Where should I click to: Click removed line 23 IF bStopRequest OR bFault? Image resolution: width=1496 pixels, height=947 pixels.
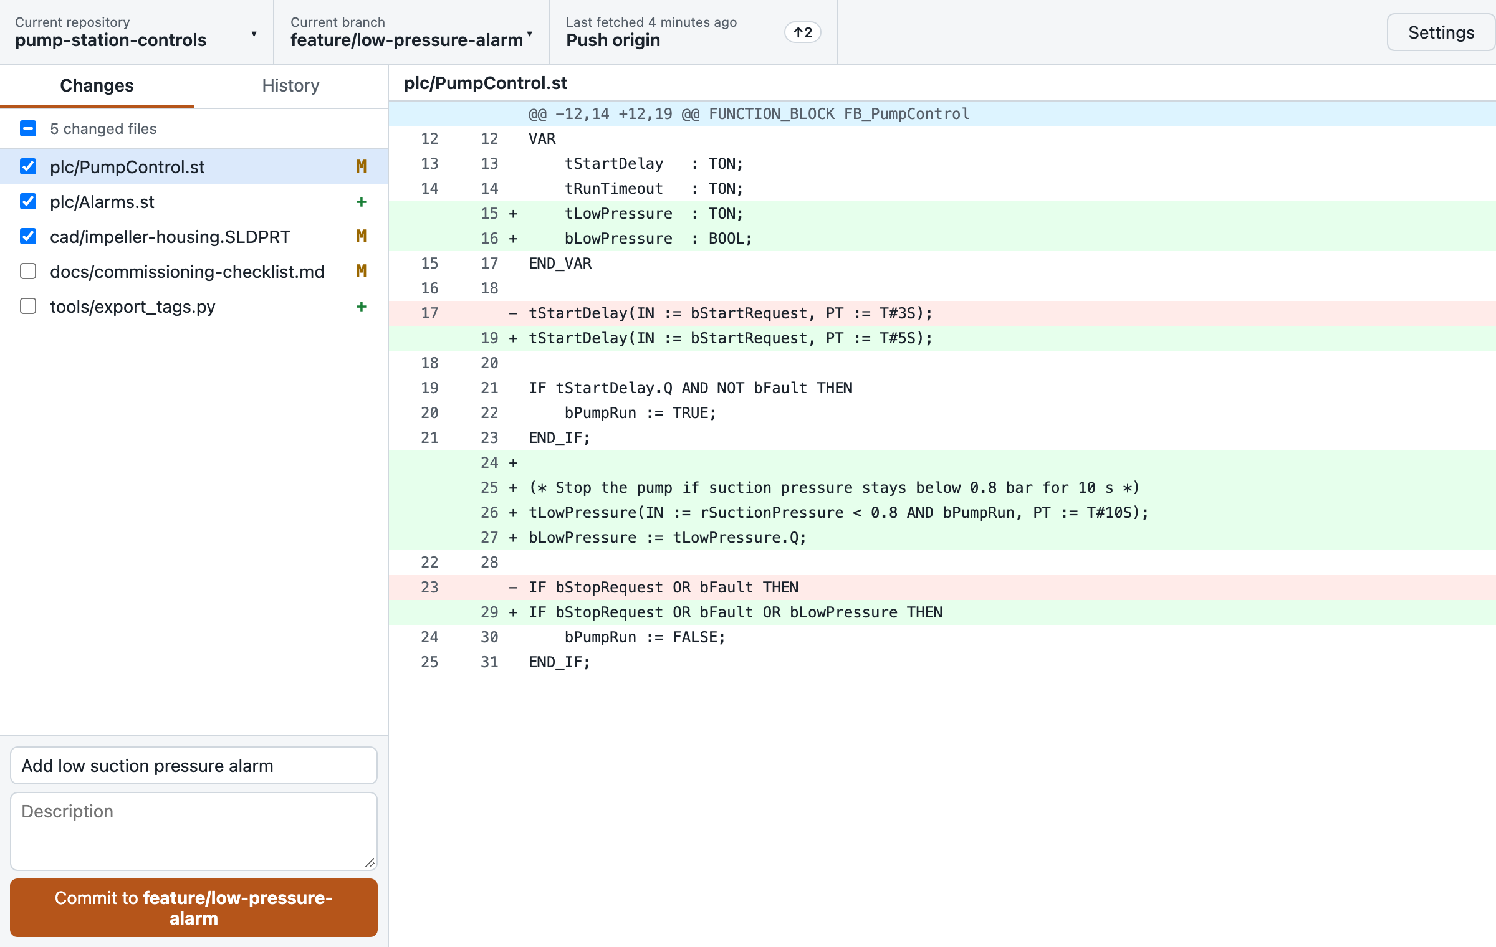click(942, 588)
